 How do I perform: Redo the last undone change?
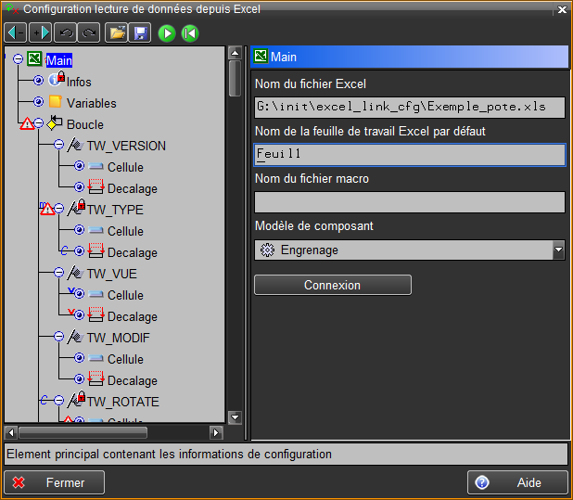(89, 33)
